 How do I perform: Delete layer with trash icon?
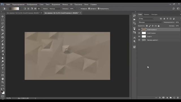tap(178, 98)
